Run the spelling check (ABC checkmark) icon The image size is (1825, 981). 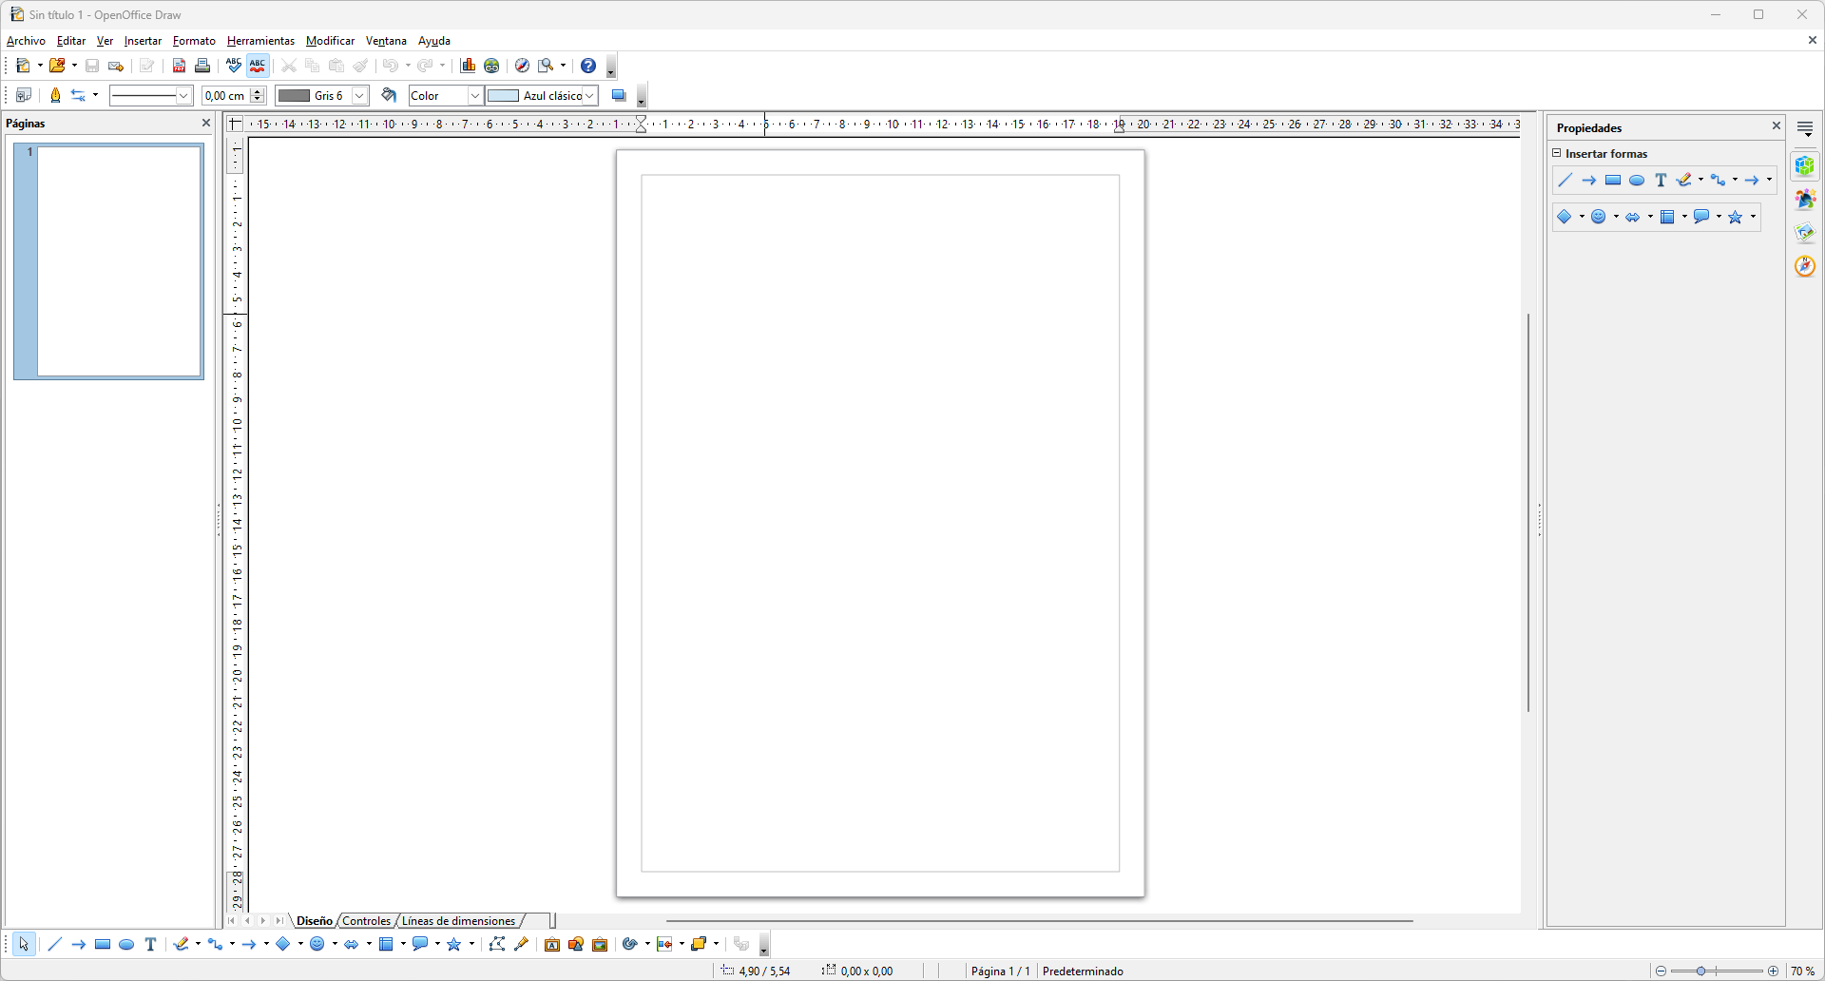pyautogui.click(x=234, y=66)
